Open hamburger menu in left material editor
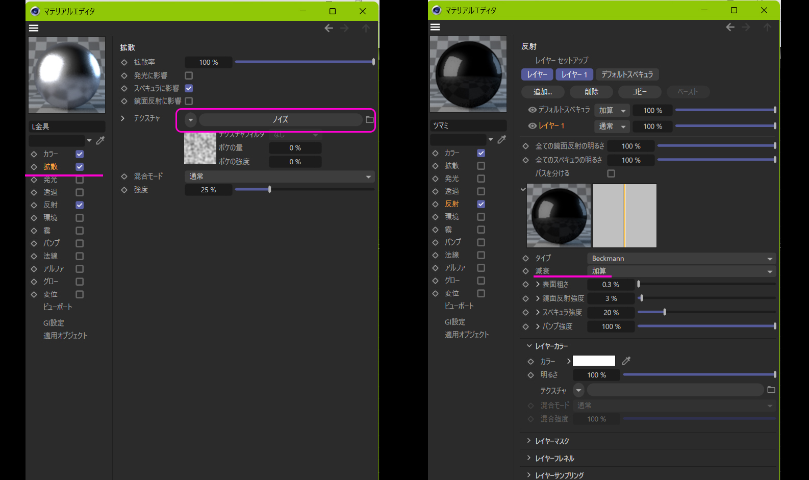 tap(34, 28)
